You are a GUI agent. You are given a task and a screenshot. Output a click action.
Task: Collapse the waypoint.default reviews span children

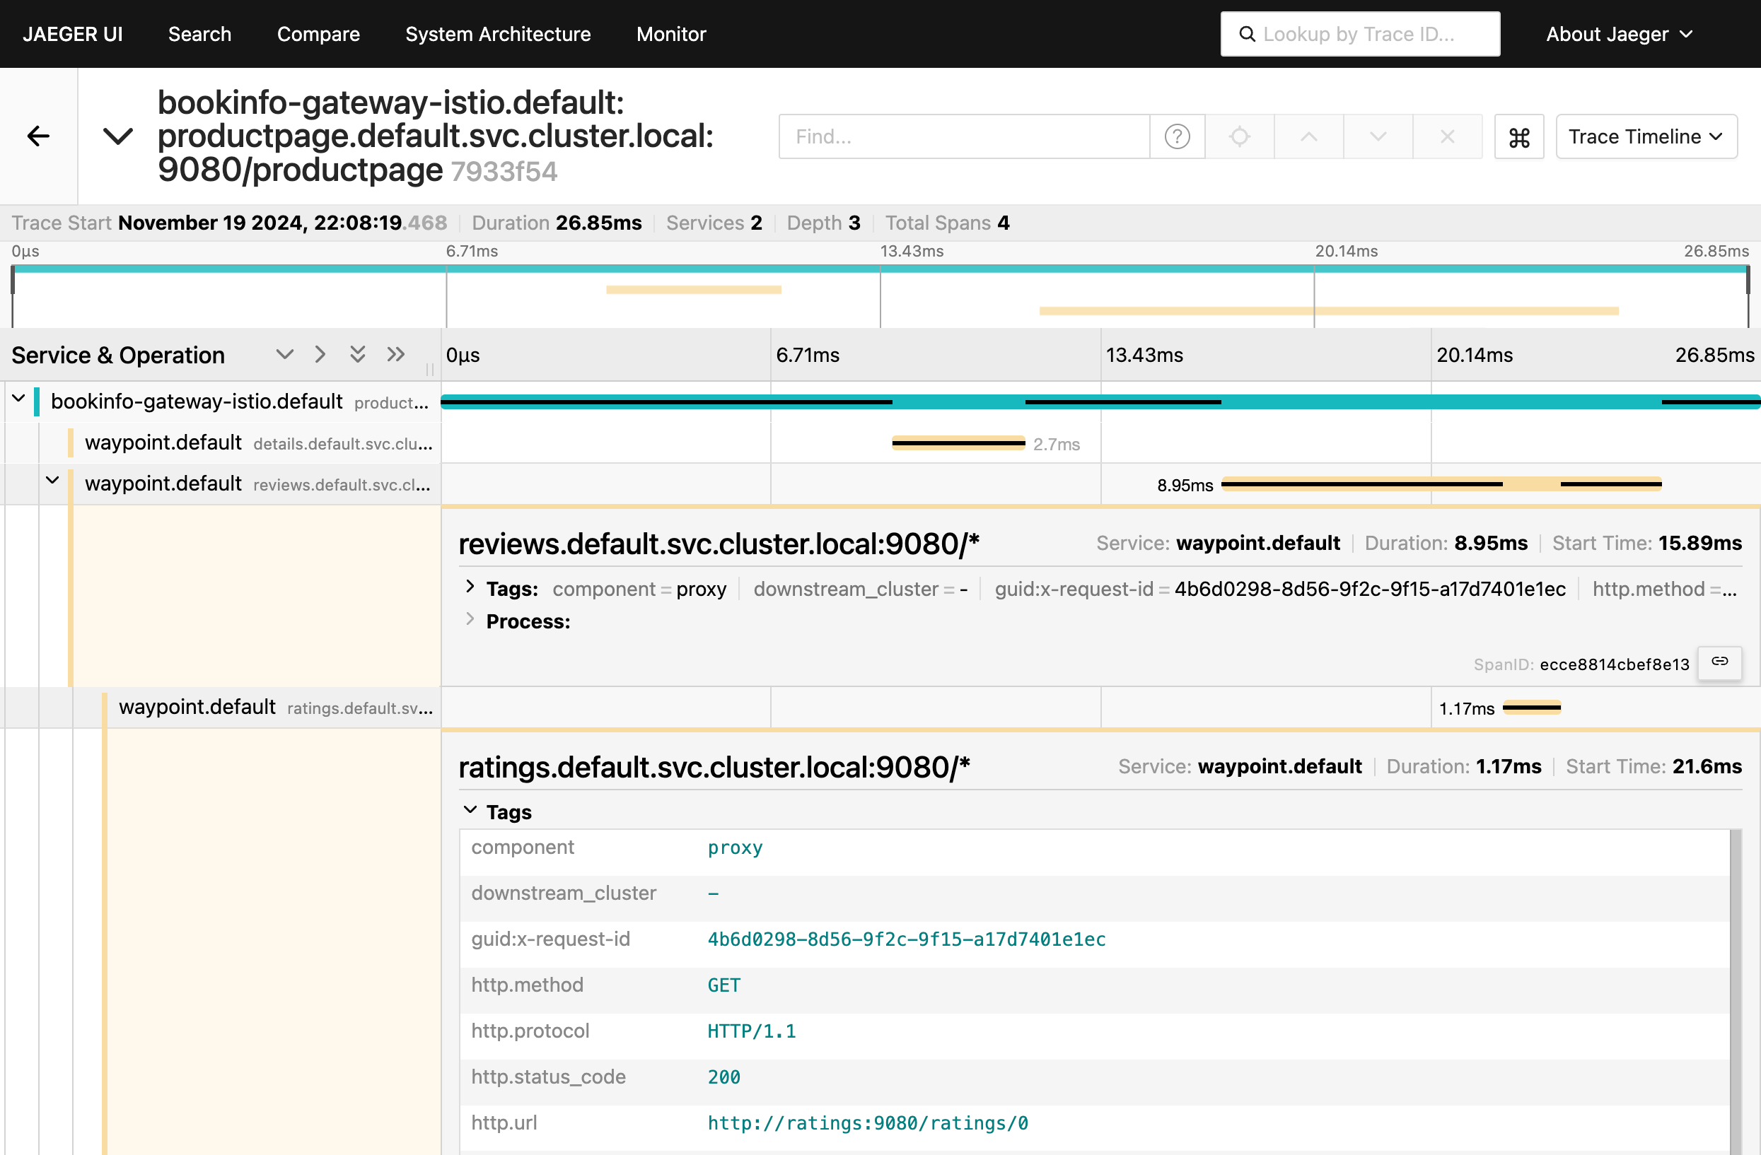coord(52,481)
